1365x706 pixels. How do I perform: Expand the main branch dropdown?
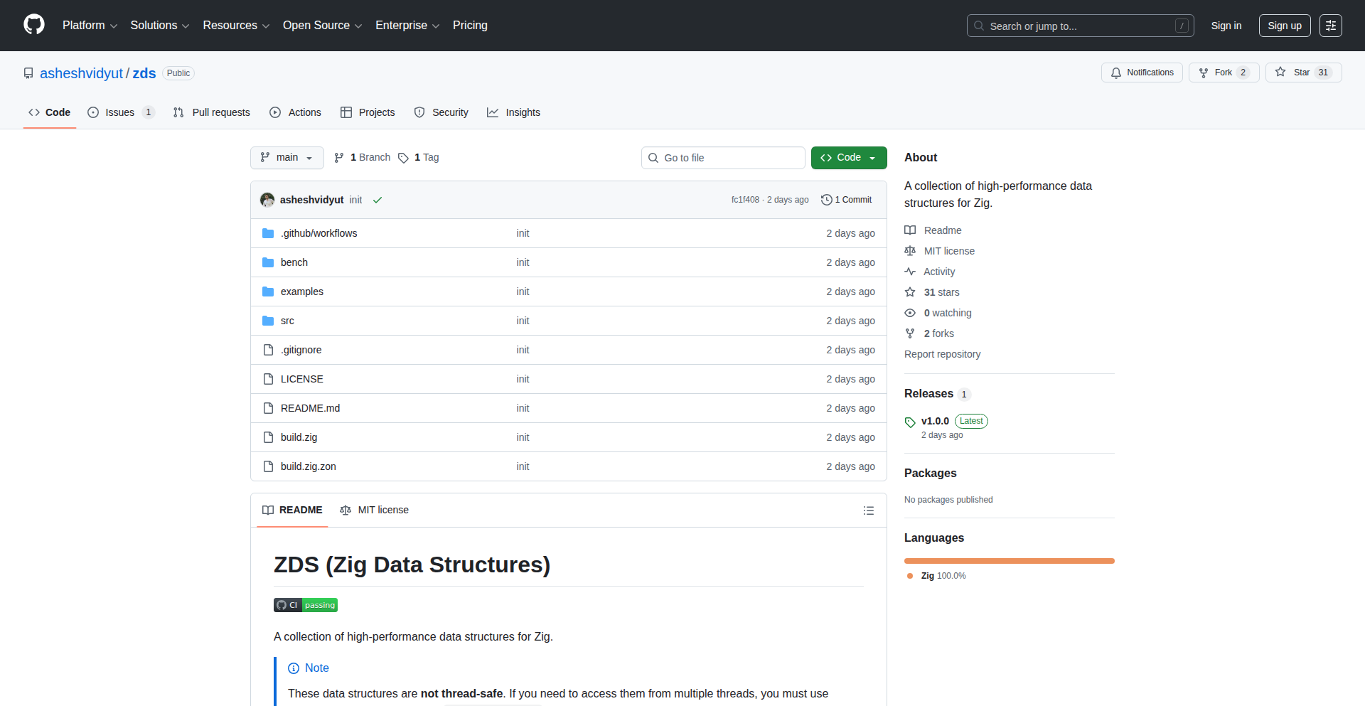[287, 157]
